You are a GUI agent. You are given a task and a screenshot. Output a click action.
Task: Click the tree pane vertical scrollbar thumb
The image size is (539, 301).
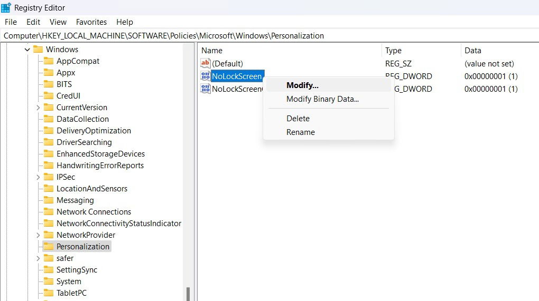(188, 294)
